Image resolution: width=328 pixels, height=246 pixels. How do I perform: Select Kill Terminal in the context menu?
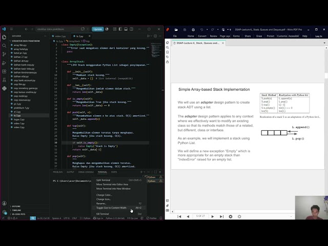tap(119, 214)
